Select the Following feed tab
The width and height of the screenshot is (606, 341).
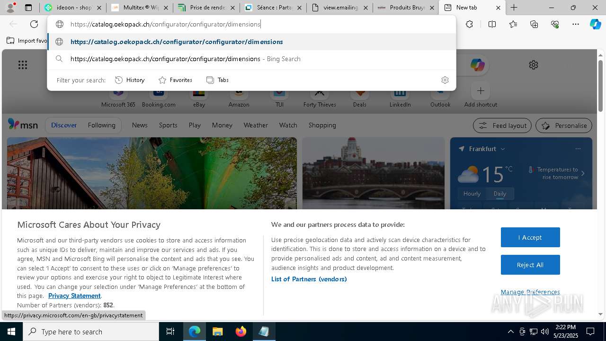pos(101,125)
